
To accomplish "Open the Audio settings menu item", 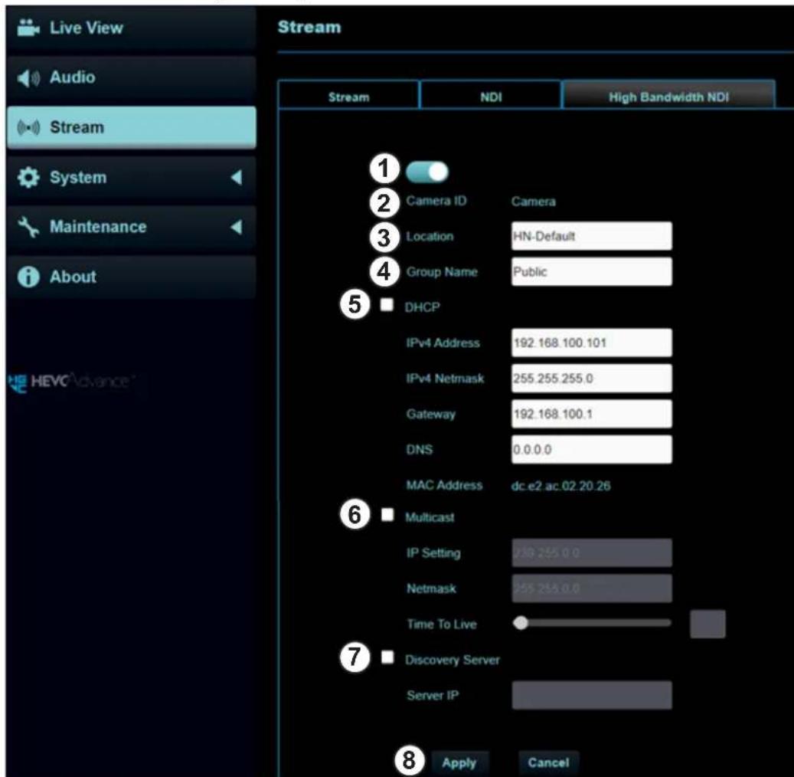I will click(131, 77).
